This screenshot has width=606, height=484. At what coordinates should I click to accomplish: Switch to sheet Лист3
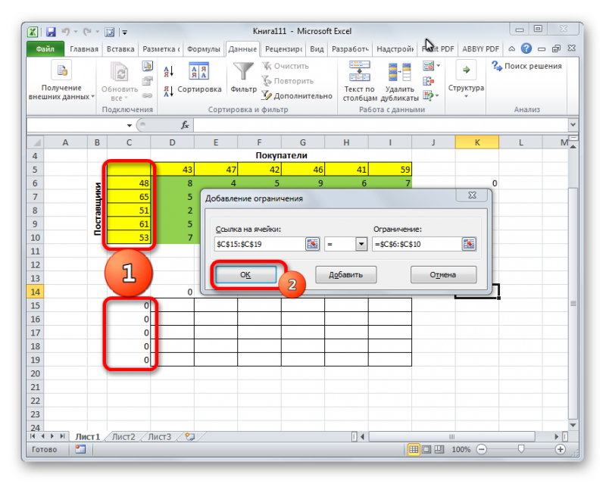(160, 437)
